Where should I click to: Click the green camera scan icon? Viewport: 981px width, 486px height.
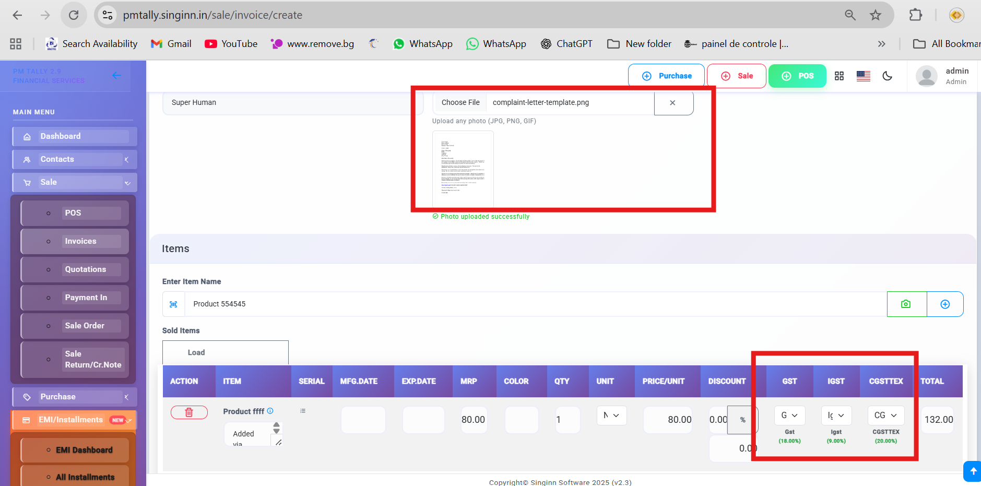tap(906, 304)
